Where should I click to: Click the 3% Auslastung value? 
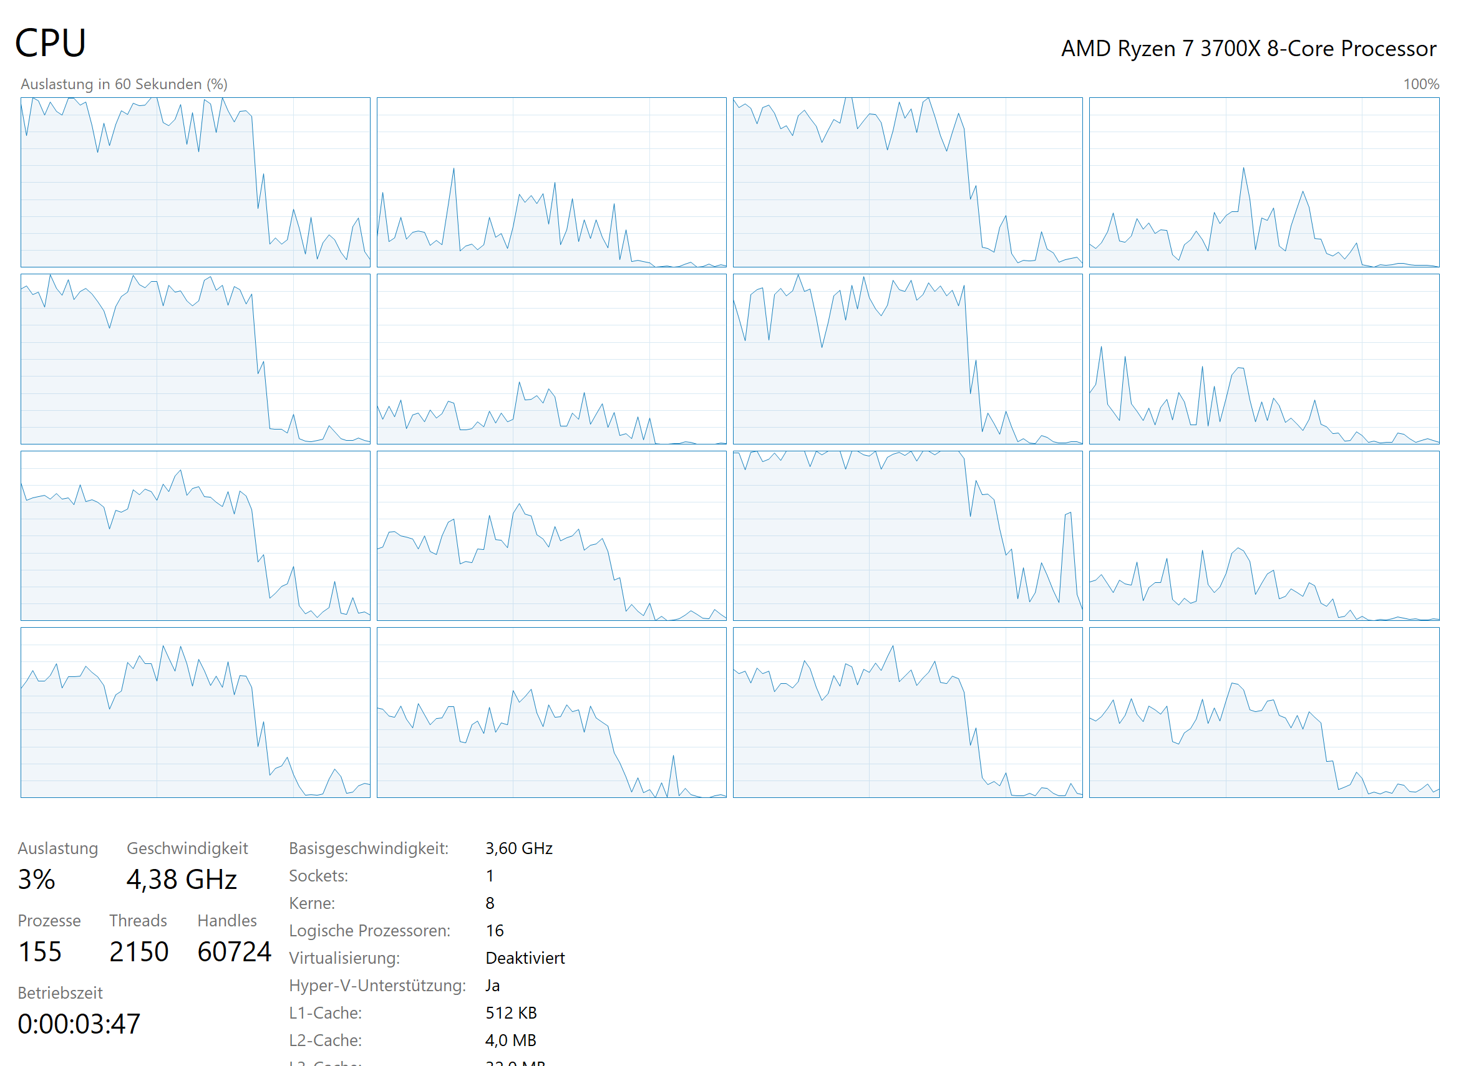tap(37, 879)
